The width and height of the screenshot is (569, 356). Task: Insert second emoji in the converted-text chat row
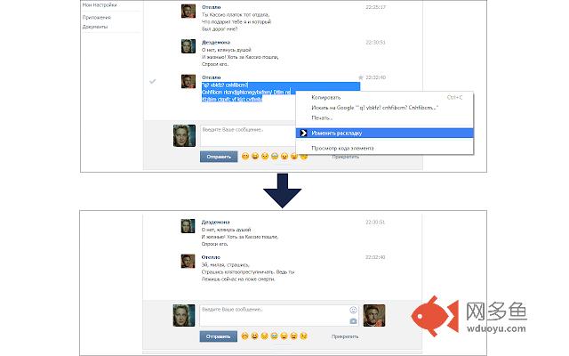[255, 336]
